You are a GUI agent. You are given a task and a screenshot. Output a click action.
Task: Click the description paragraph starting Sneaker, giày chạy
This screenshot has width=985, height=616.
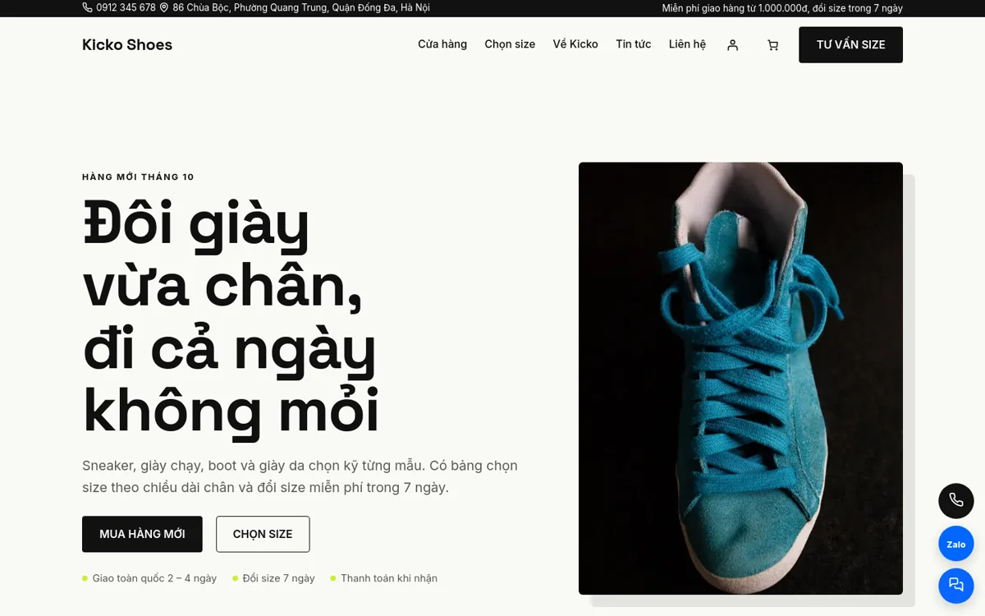(300, 476)
